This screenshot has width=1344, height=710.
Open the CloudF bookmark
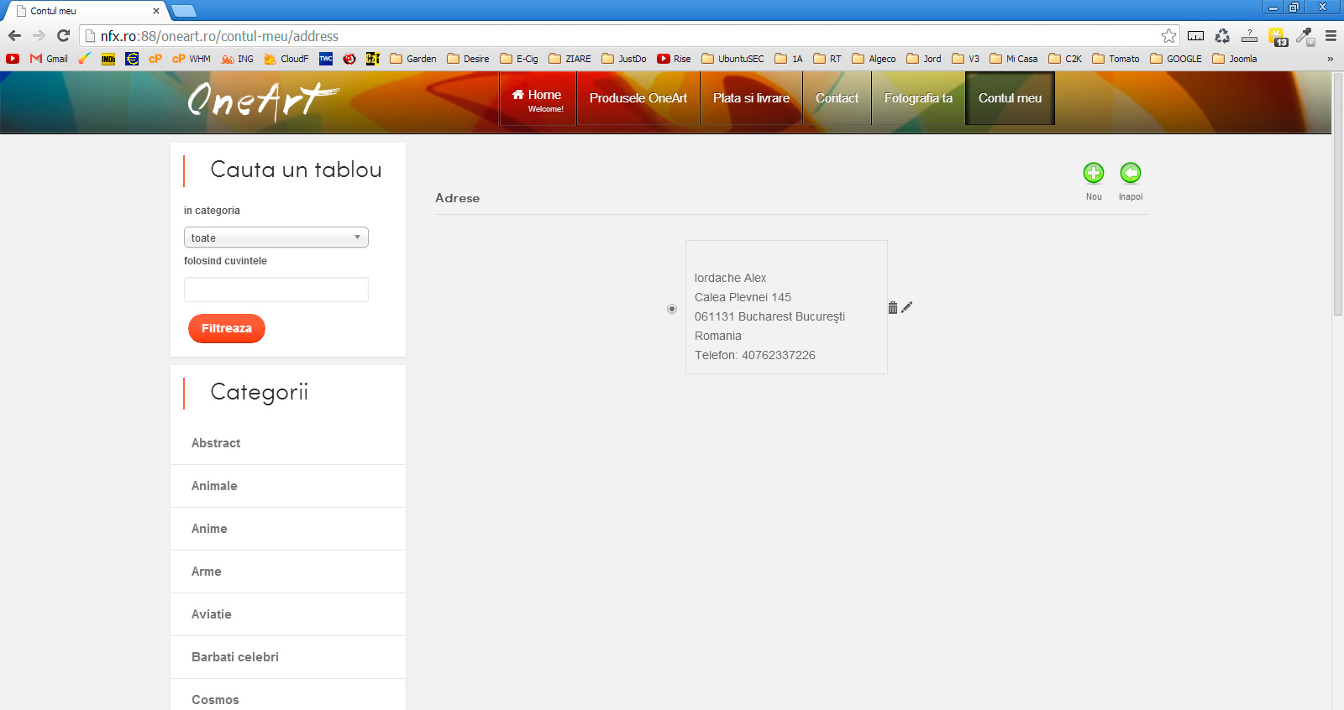click(286, 59)
